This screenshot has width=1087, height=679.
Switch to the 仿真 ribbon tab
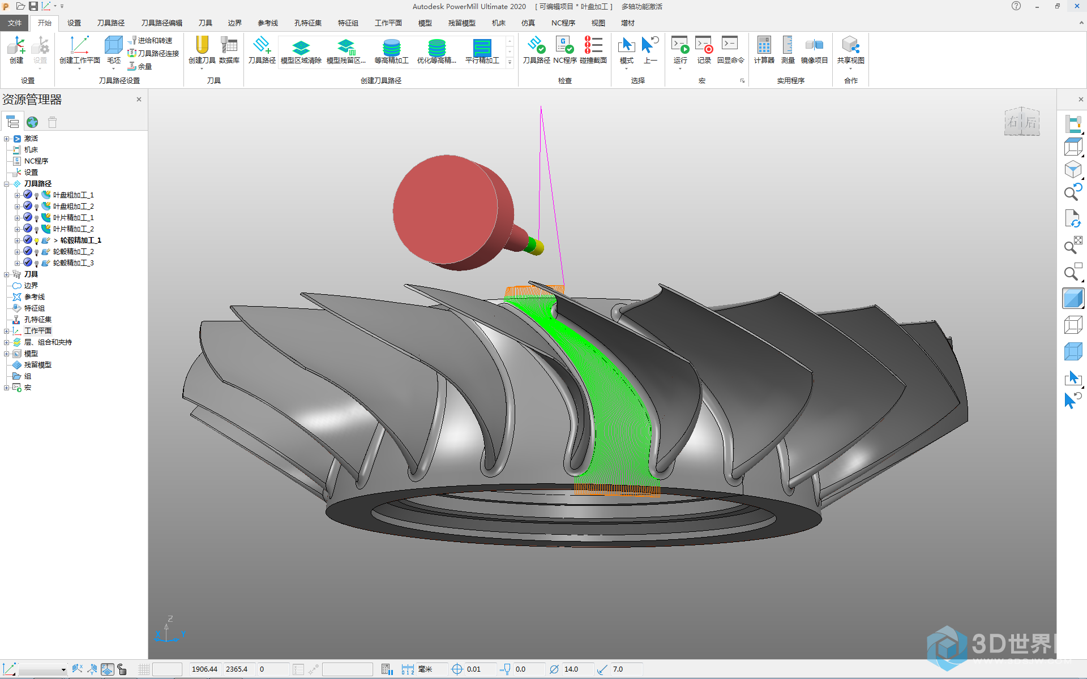pyautogui.click(x=528, y=23)
